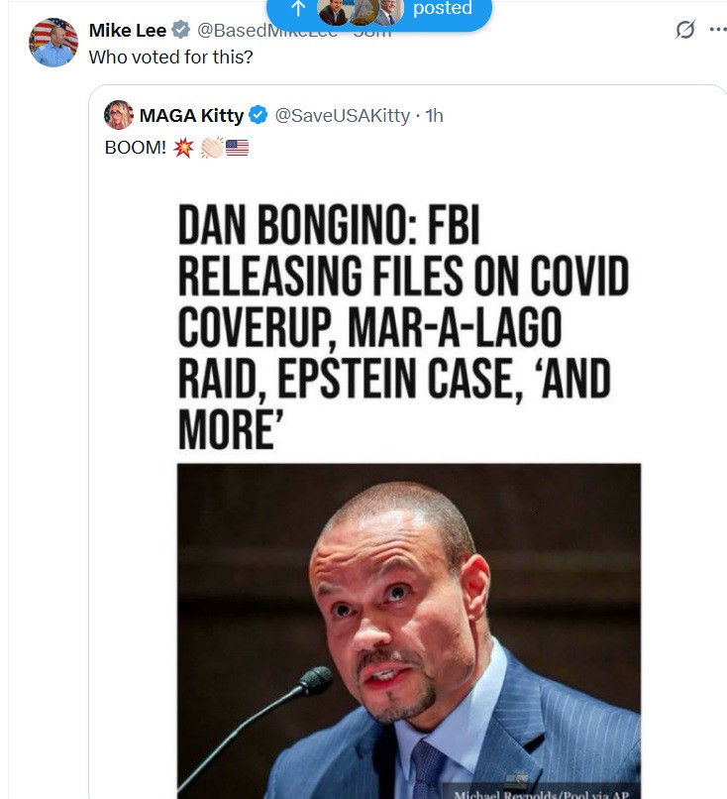Click the "Who voted for this?" post text
Viewport: 727px width, 799px height.
pos(170,57)
